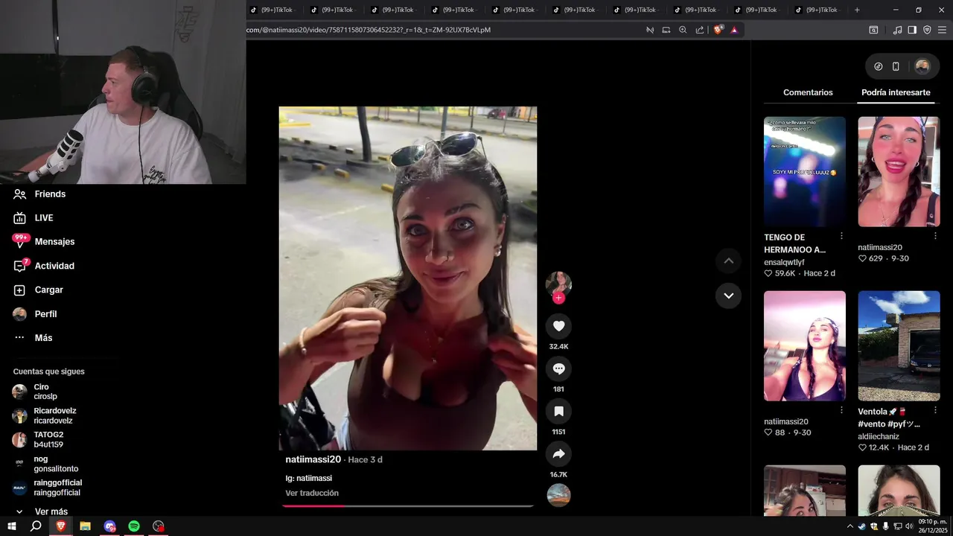
Task: Open the media control music note icon
Action: 897,30
